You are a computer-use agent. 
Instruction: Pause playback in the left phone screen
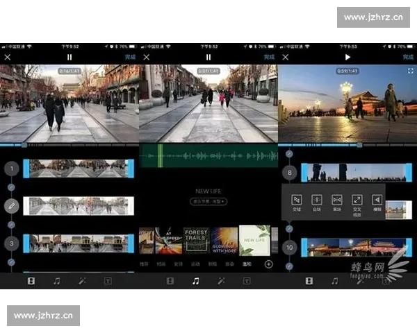(x=69, y=57)
